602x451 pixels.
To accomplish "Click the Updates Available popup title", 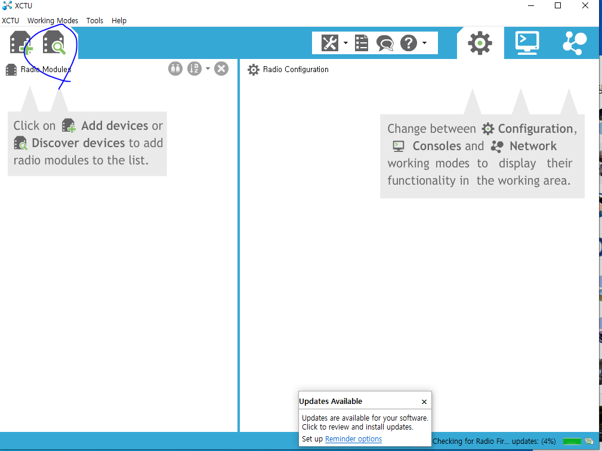I will 331,401.
